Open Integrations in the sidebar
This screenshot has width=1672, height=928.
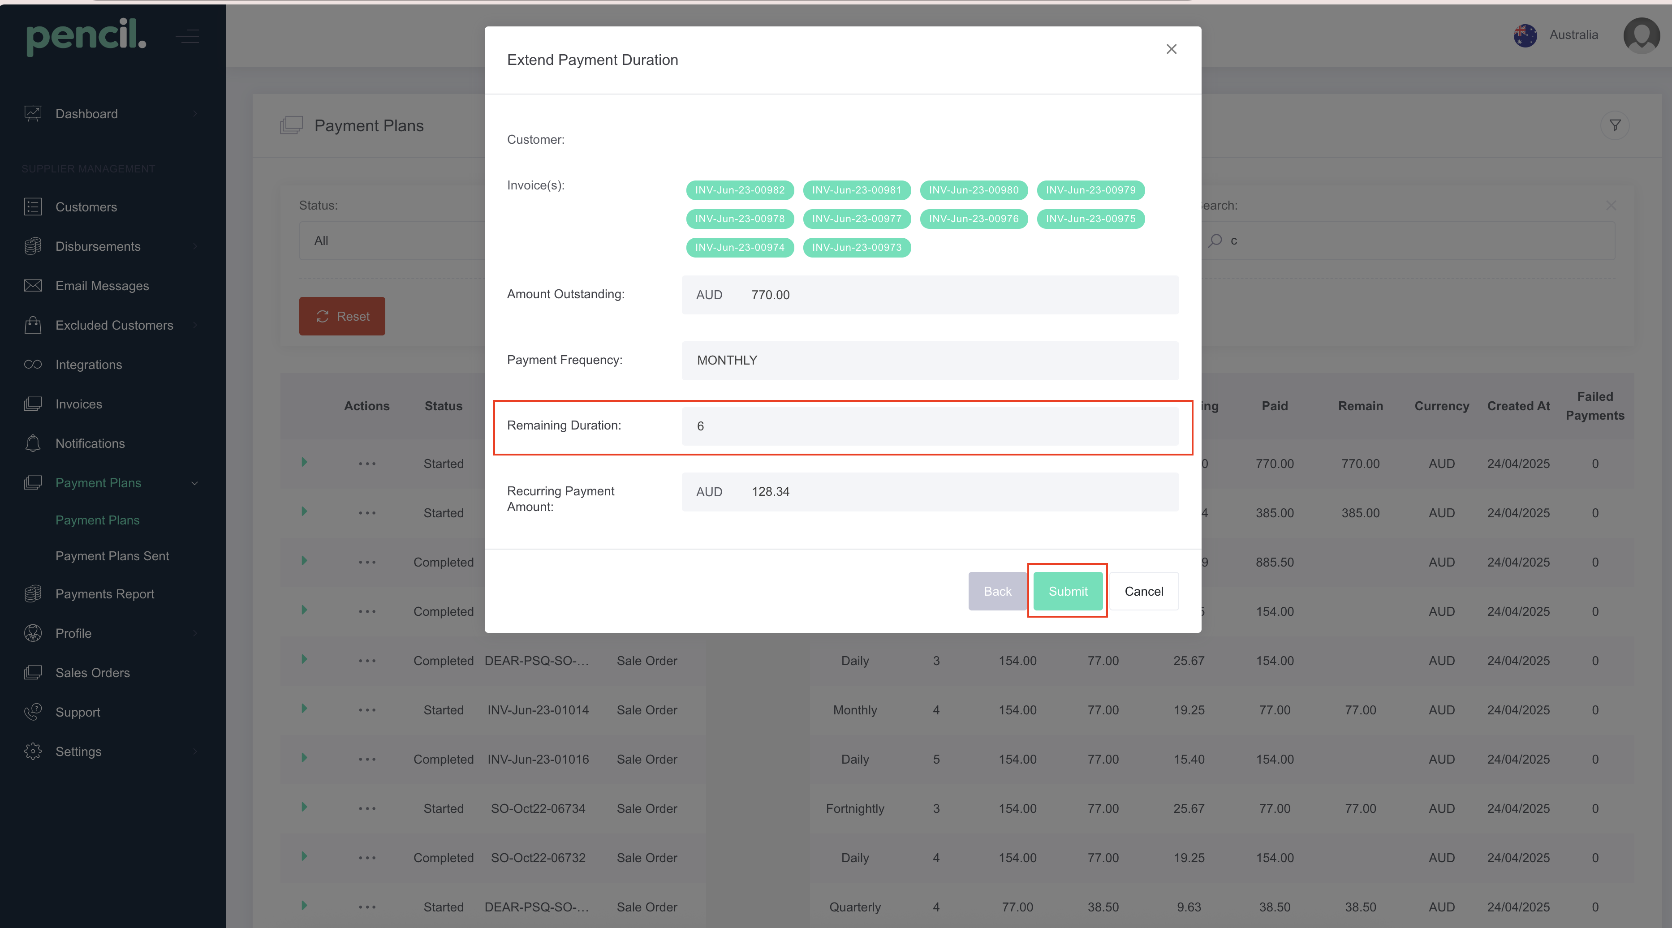(88, 365)
